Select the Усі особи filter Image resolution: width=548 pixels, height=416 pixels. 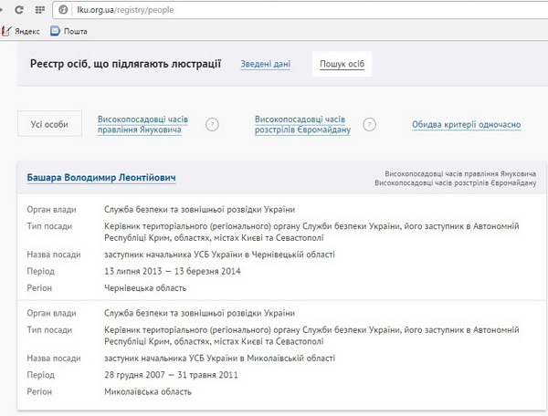[49, 124]
